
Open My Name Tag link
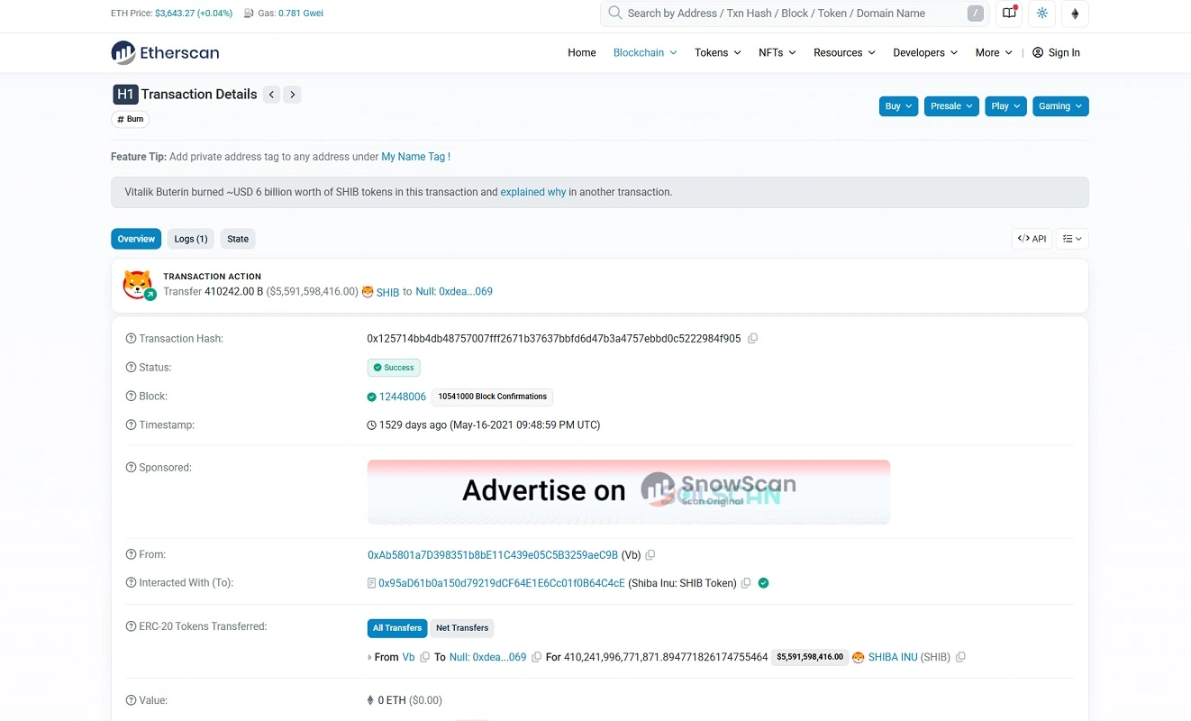(414, 157)
